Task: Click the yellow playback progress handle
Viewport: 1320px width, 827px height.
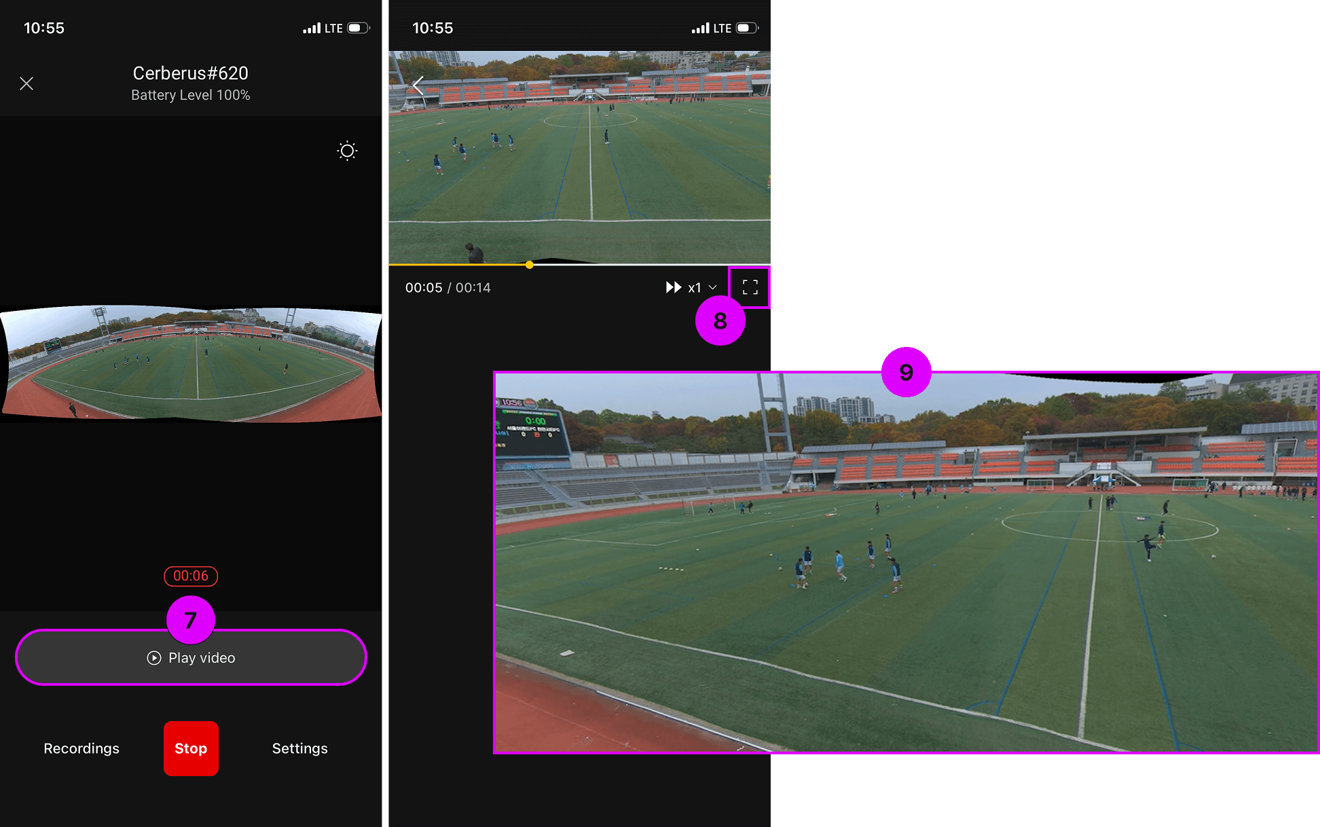Action: pos(529,265)
